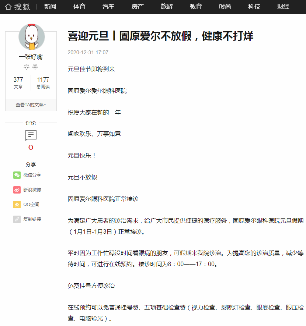
Task: Go to the 体育 section
Action: [x=79, y=7]
